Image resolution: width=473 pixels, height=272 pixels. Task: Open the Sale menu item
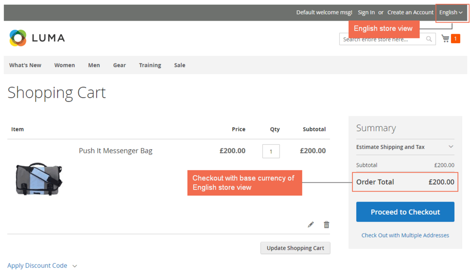click(180, 65)
